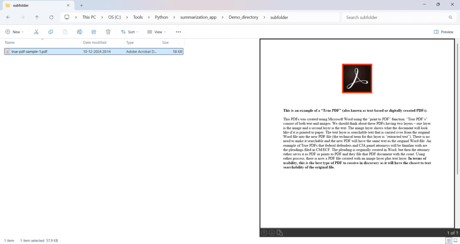
Task: Click the 58 KB size cell
Action: [x=177, y=51]
